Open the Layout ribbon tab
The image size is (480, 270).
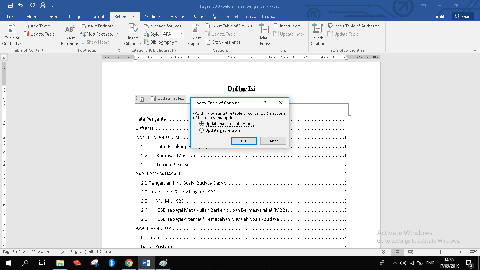coord(98,17)
